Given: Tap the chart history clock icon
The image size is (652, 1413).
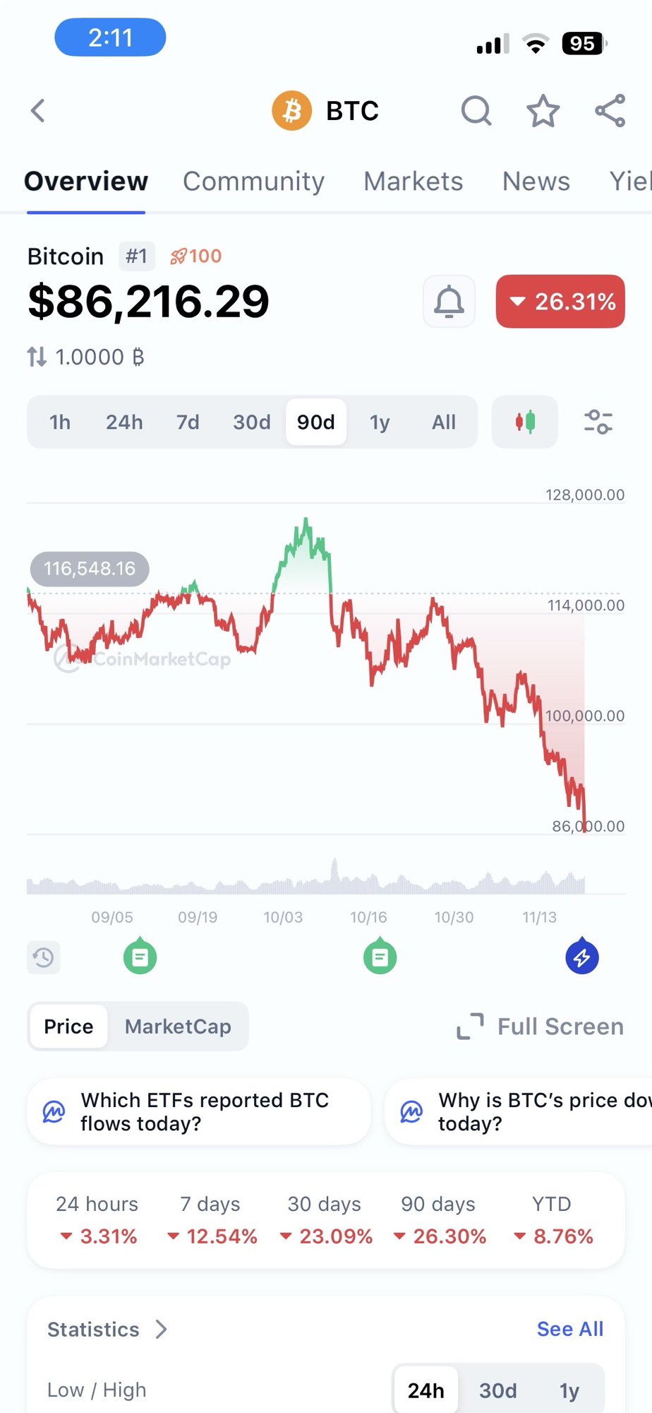Looking at the screenshot, I should pos(44,957).
